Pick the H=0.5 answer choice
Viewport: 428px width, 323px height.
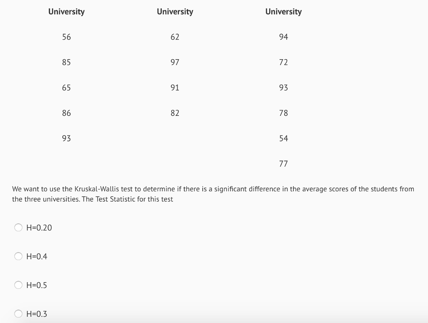click(18, 285)
